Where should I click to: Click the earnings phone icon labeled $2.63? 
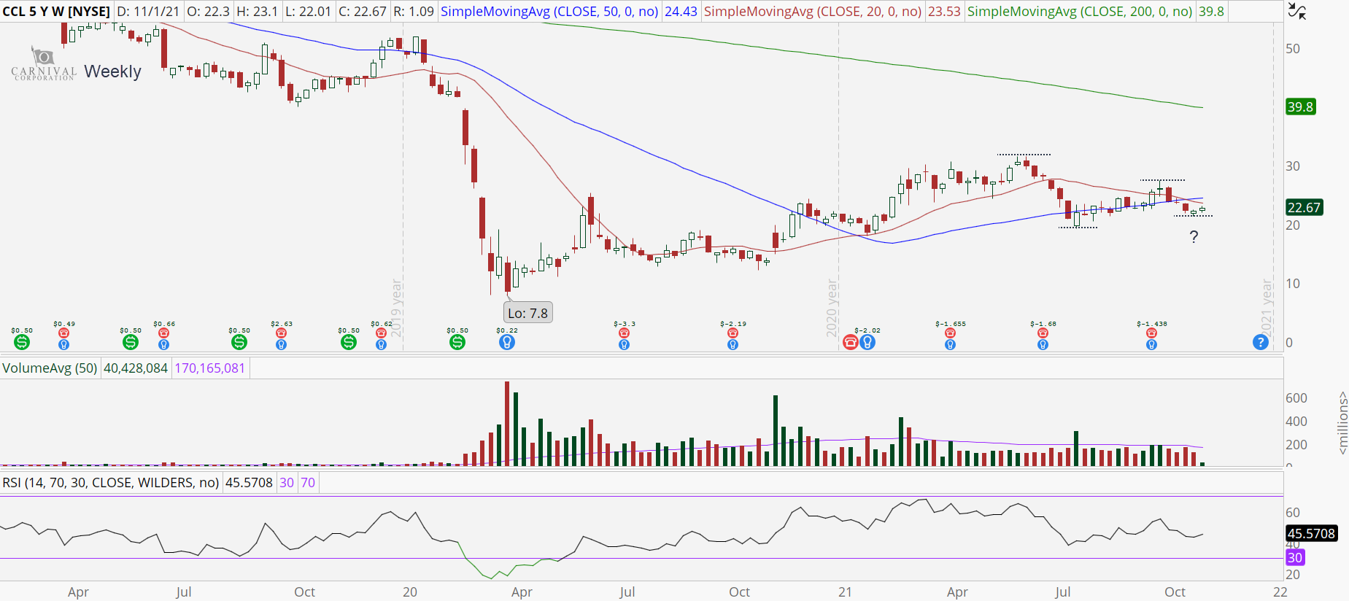[281, 333]
